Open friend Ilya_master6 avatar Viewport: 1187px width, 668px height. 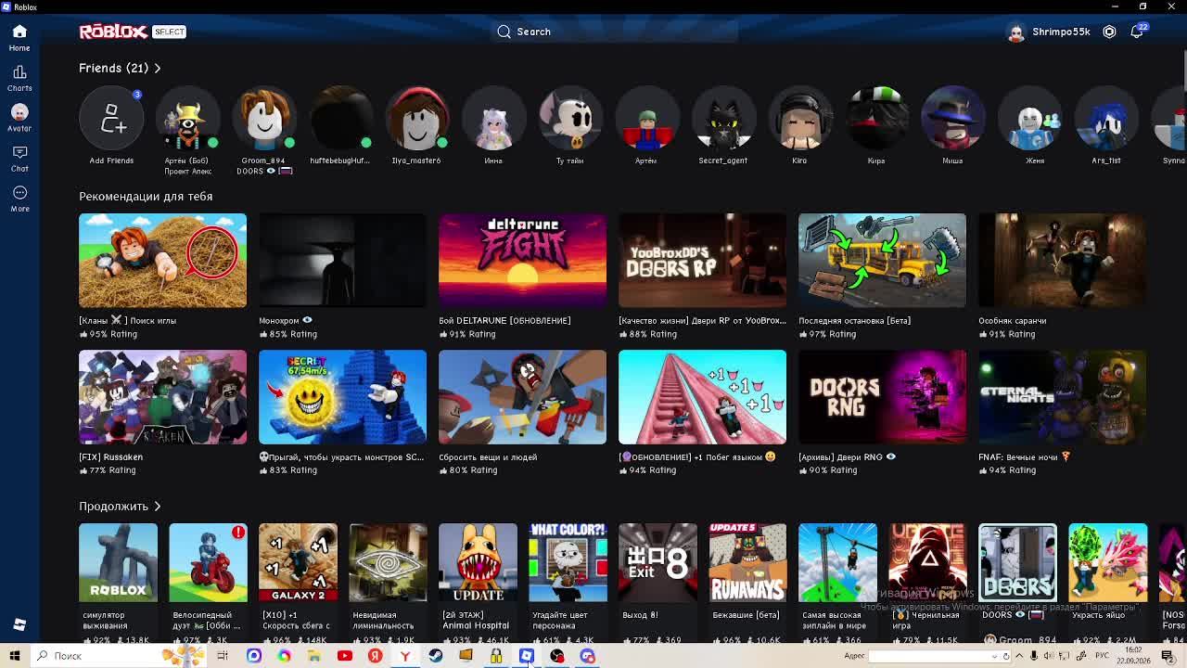pyautogui.click(x=417, y=119)
